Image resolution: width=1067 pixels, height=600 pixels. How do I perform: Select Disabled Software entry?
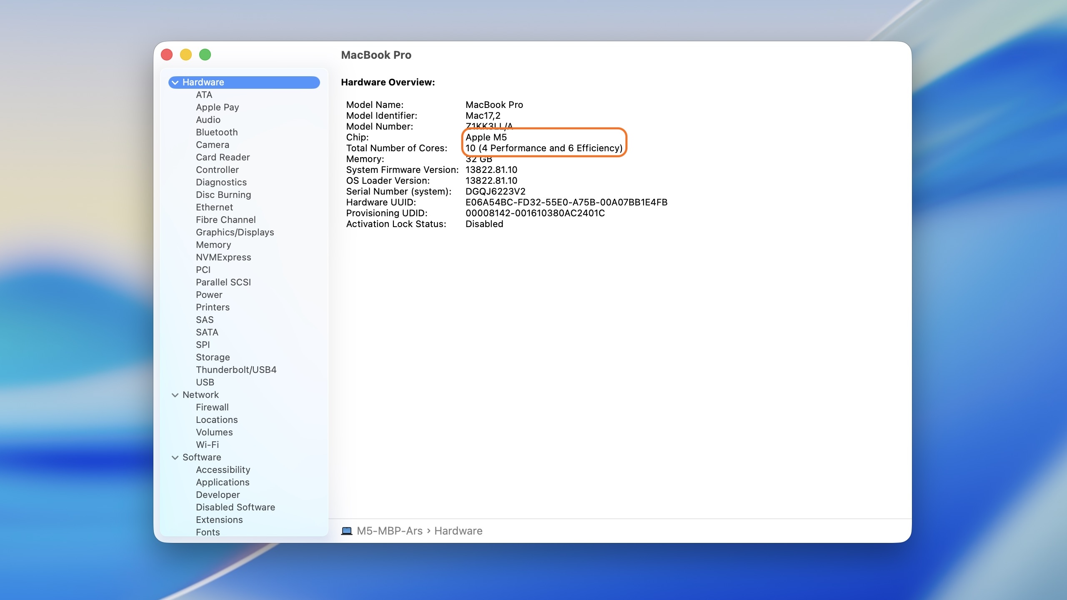(x=235, y=507)
